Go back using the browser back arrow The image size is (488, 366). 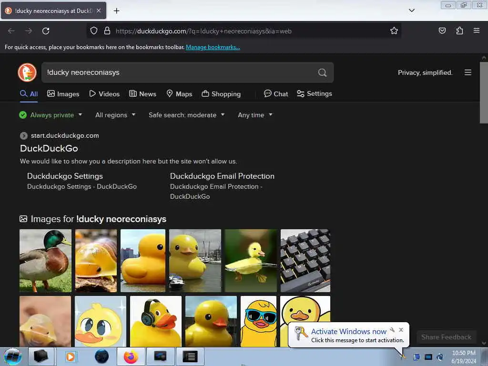click(x=11, y=31)
